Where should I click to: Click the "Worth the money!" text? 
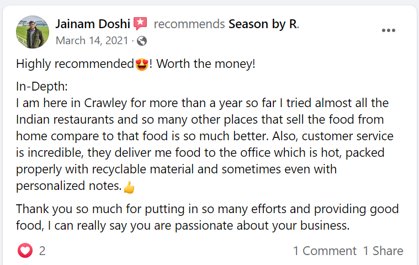coord(205,64)
